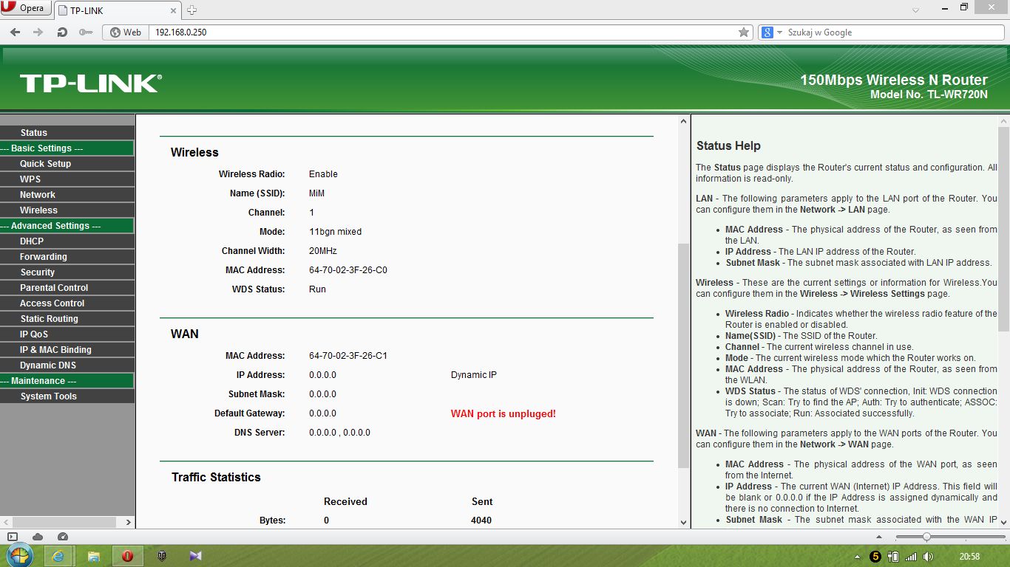Go back to the previous page
The height and width of the screenshot is (567, 1010).
point(15,32)
